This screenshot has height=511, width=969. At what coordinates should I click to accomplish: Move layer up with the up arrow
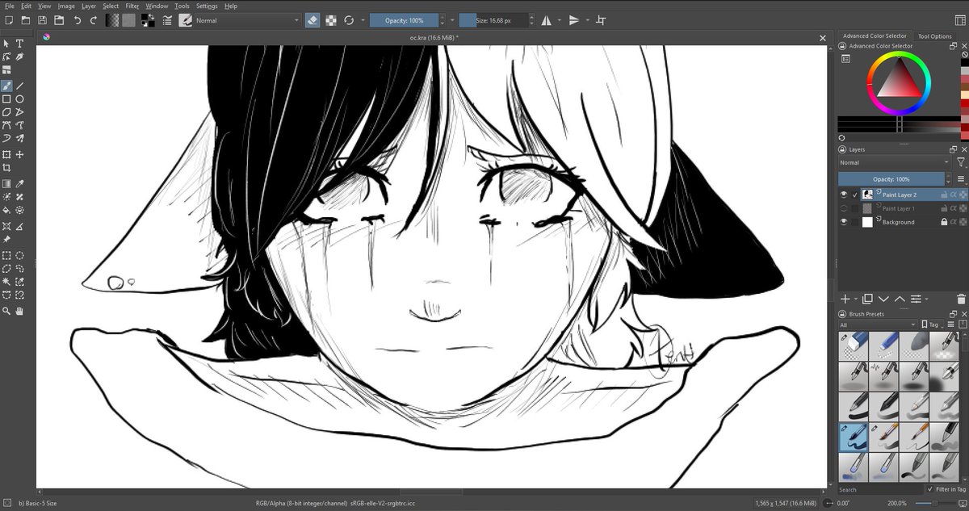[900, 299]
